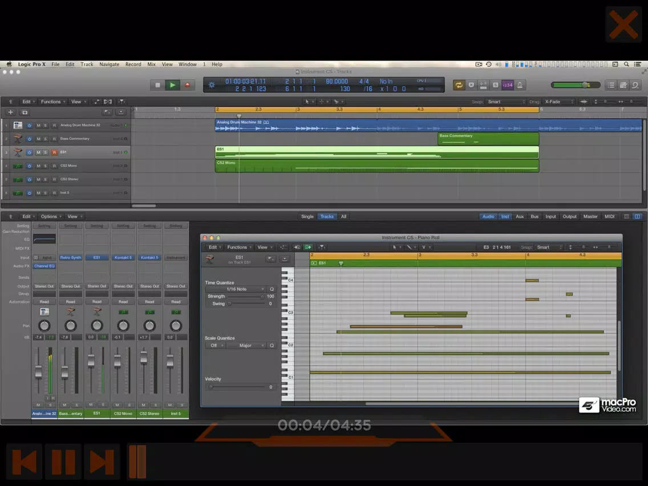This screenshot has width=648, height=486.
Task: Click Read automation on ES1 channel strip
Action: pos(97,302)
